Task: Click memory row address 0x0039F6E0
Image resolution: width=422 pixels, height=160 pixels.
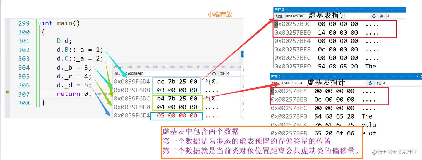Action: tap(132, 107)
